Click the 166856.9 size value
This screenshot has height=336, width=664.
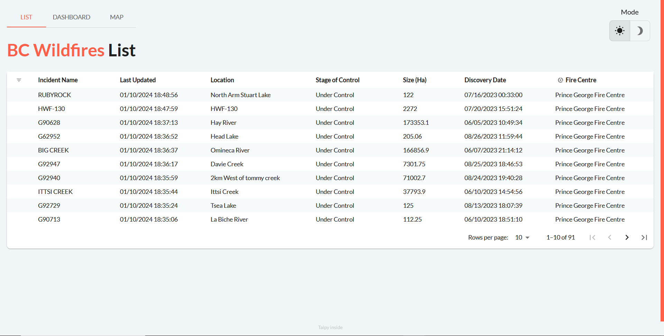pos(416,150)
